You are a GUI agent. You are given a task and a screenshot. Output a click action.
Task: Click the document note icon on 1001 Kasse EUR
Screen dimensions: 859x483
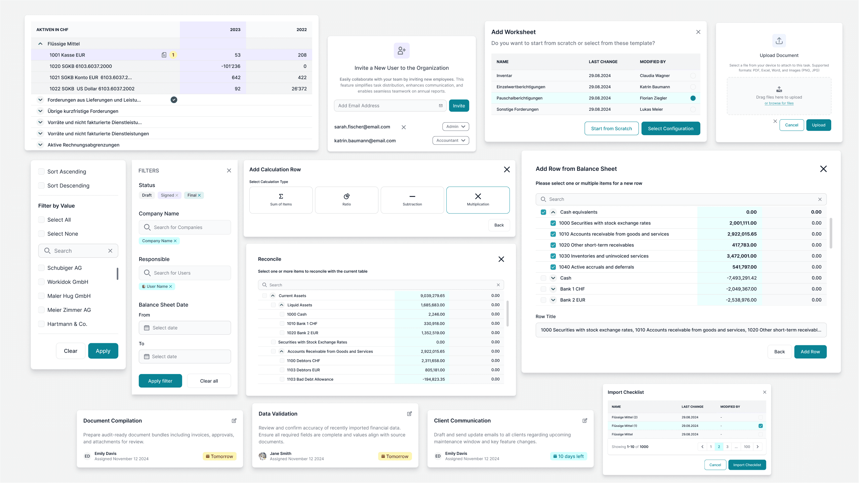(x=164, y=55)
